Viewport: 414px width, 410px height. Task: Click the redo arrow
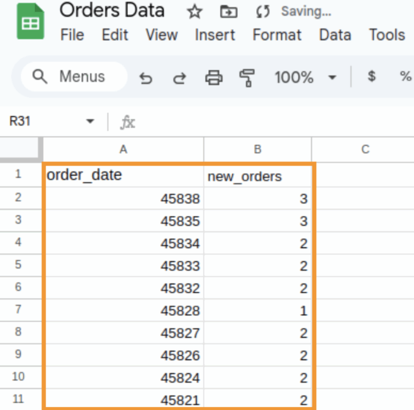(180, 78)
